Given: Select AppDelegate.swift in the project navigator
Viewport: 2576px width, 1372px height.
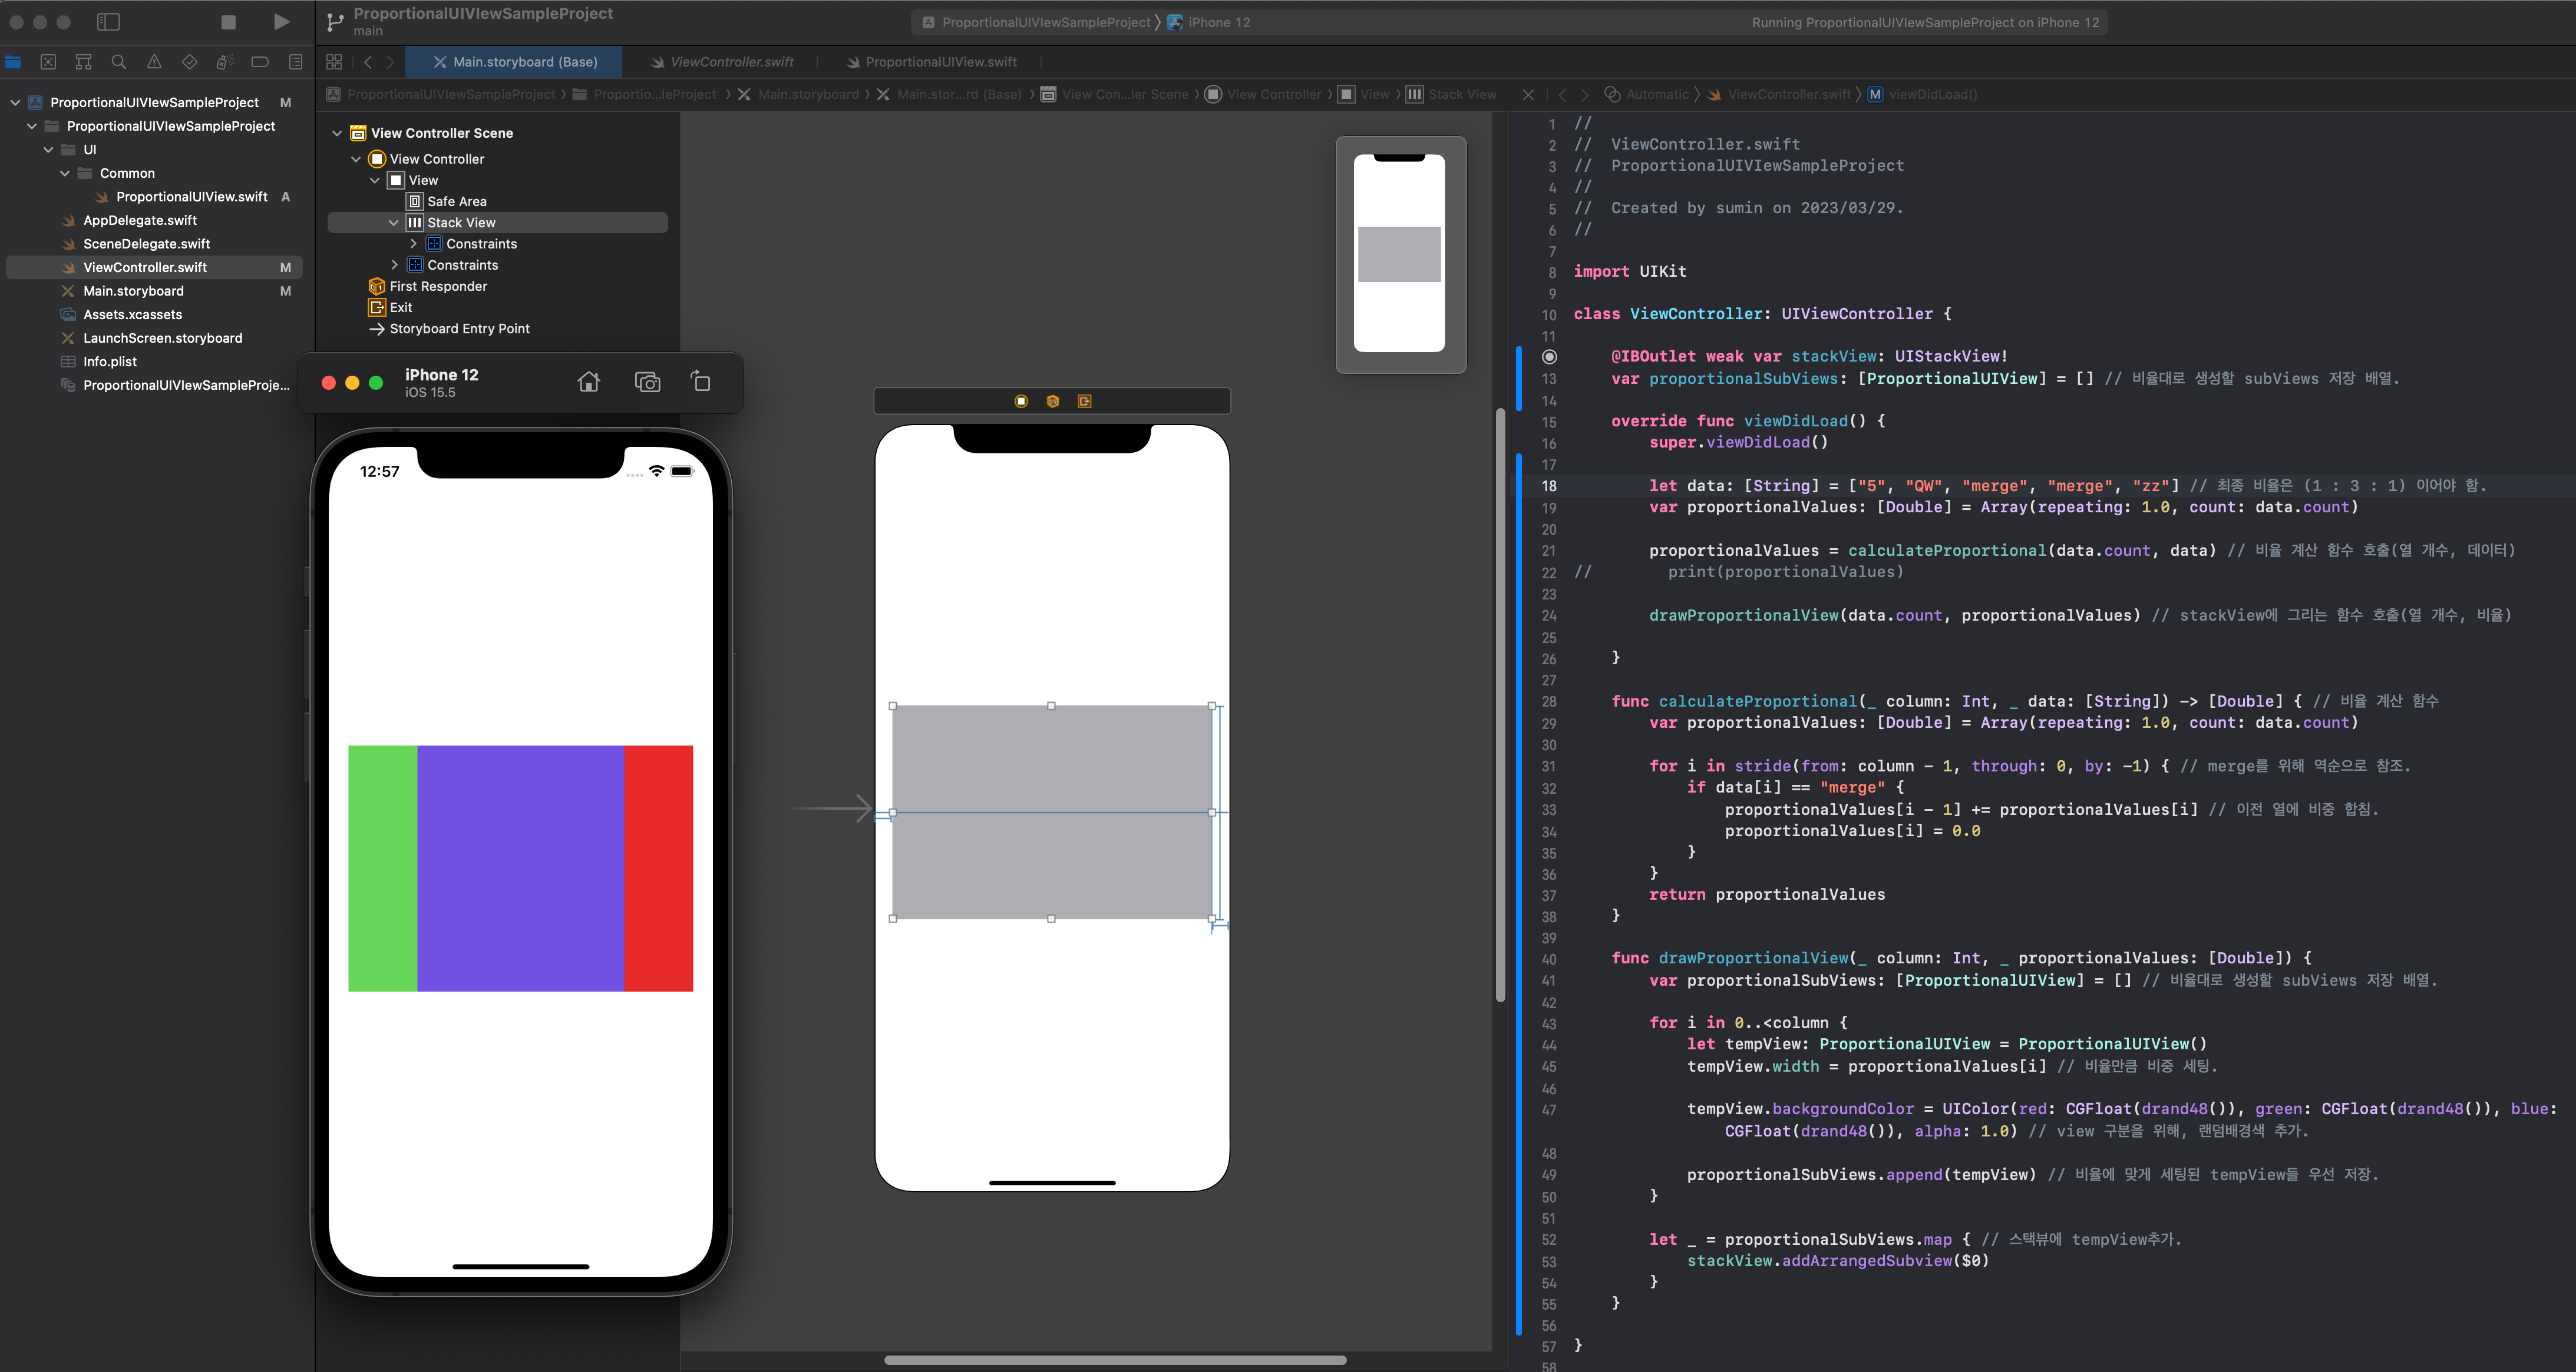Looking at the screenshot, I should [x=140, y=220].
